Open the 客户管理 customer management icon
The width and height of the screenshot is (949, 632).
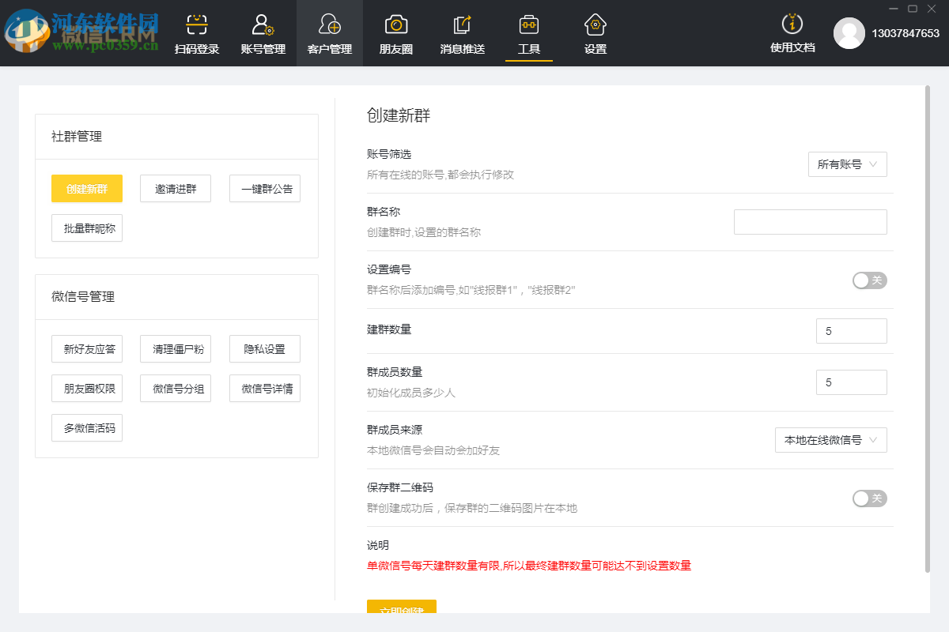(329, 24)
